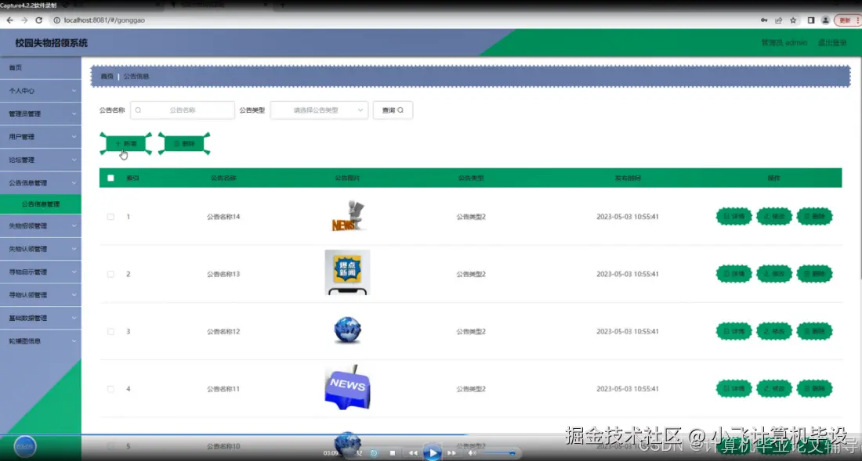Image resolution: width=862 pixels, height=461 pixels.
Task: Click the browser address bar URL
Action: (104, 20)
